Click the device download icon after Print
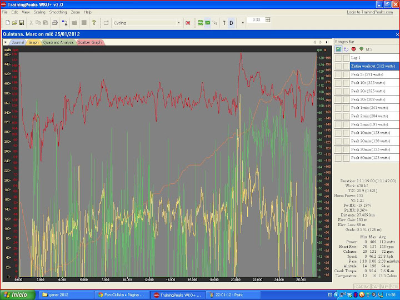The image size is (400, 300). coord(64,23)
